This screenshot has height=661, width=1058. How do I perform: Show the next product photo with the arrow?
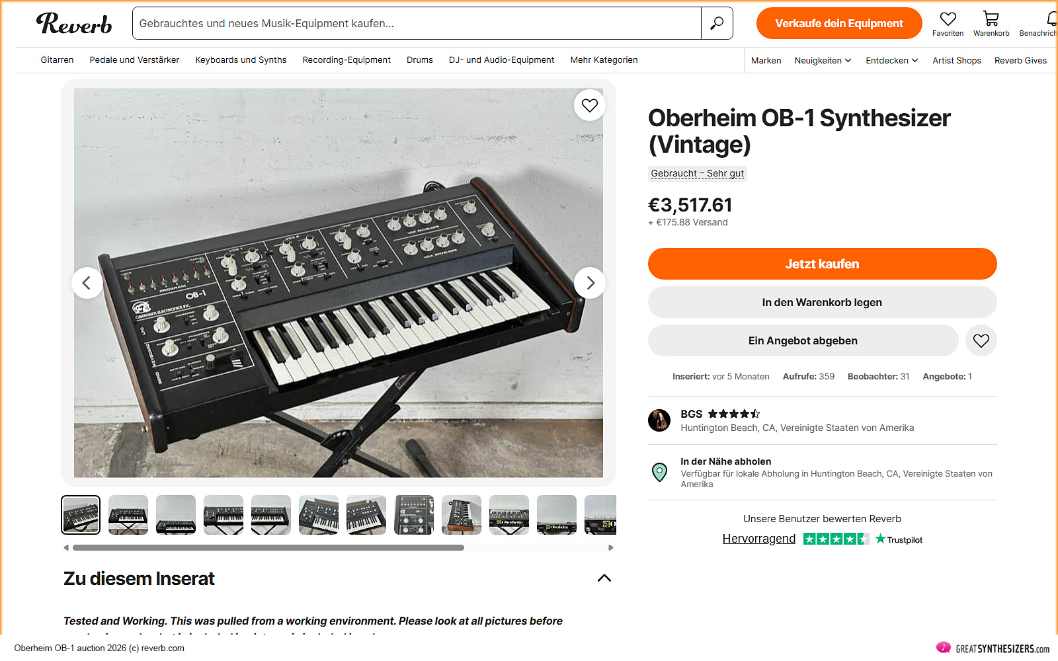[590, 283]
